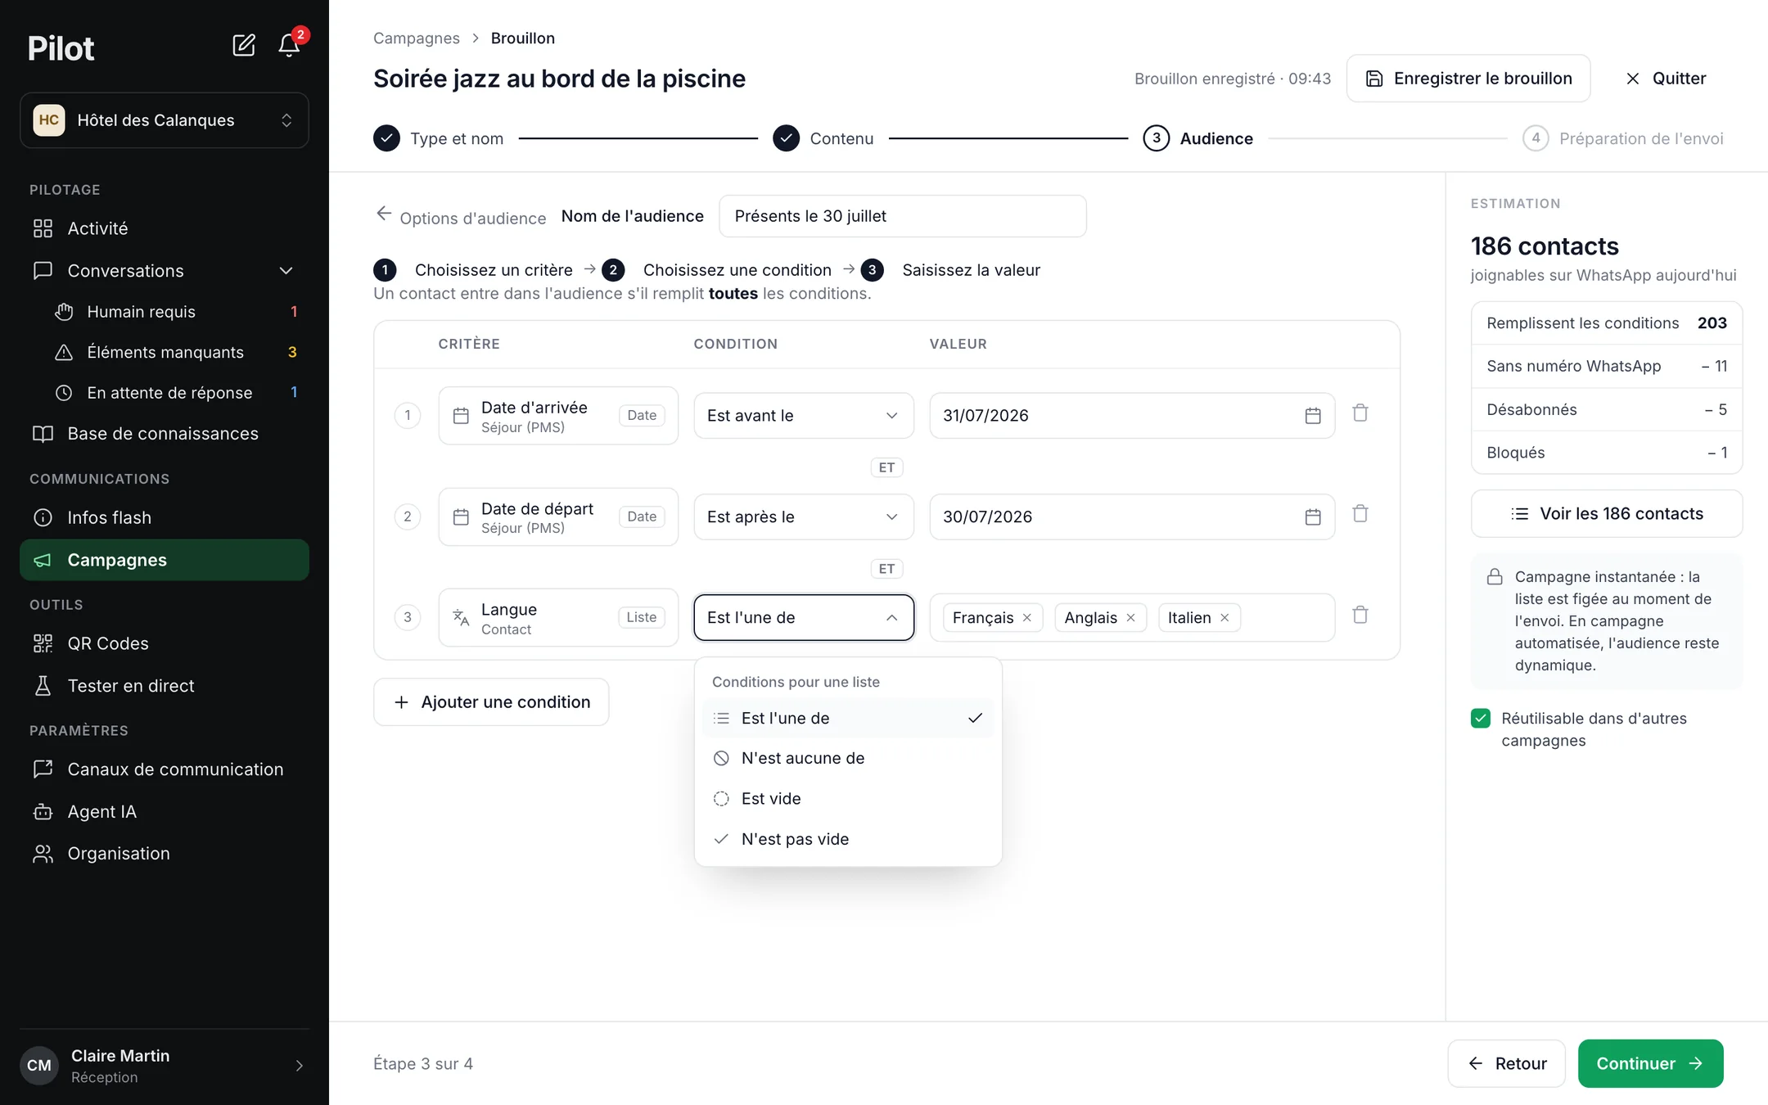Close the Est l'une de dropdown
The height and width of the screenshot is (1105, 1768).
click(803, 618)
